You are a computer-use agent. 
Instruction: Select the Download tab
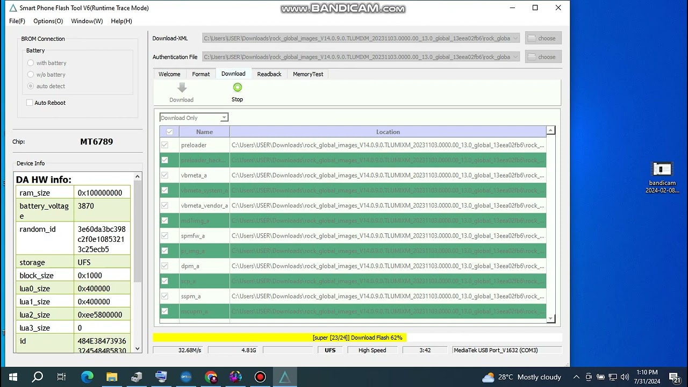[x=233, y=74]
